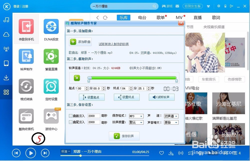Launch the 铃声制作 ringtone maker
250x161 pixels.
(26, 60)
